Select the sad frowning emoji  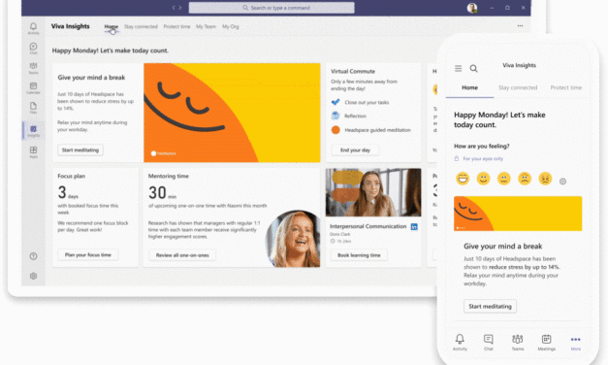click(525, 179)
